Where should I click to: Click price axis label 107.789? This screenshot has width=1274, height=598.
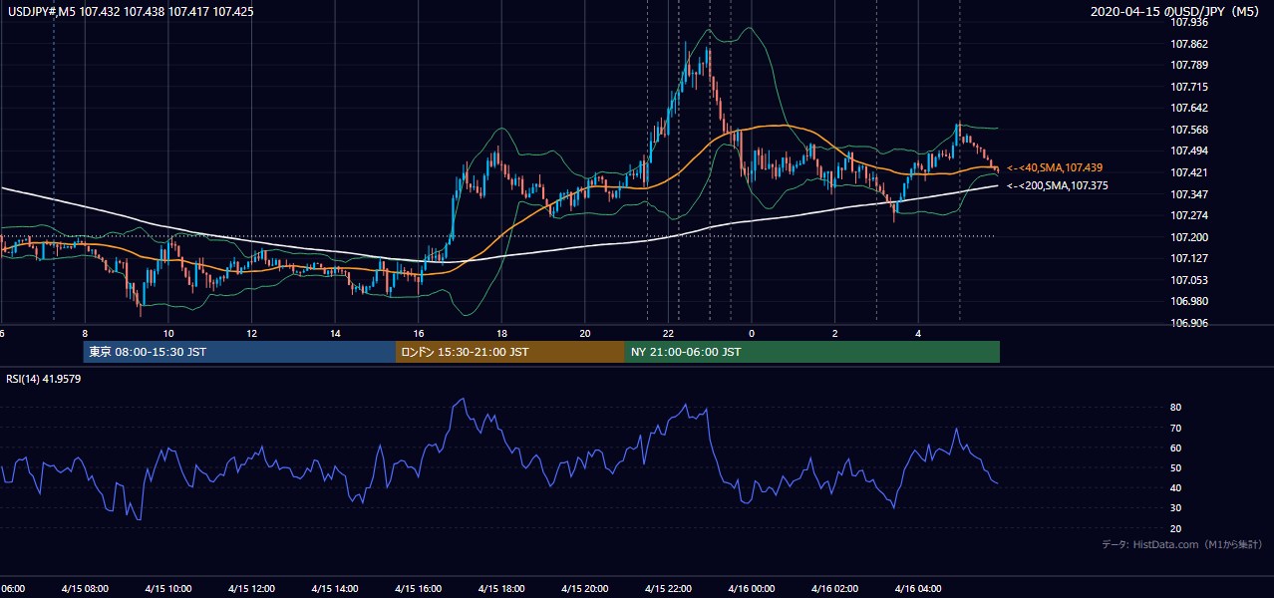click(1189, 65)
